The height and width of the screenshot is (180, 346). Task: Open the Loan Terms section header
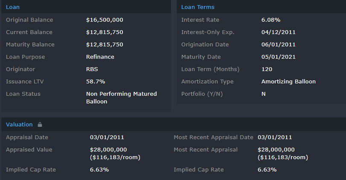click(x=198, y=7)
